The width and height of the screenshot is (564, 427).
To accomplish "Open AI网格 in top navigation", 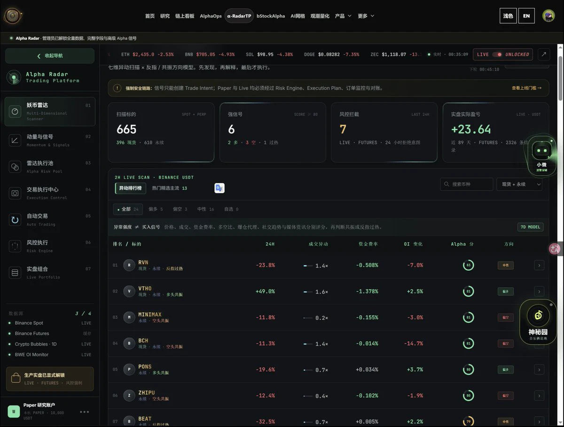I will tap(298, 16).
